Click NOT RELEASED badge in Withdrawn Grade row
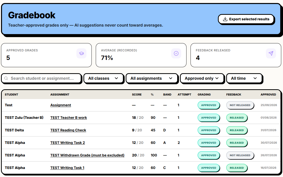 (x=240, y=155)
